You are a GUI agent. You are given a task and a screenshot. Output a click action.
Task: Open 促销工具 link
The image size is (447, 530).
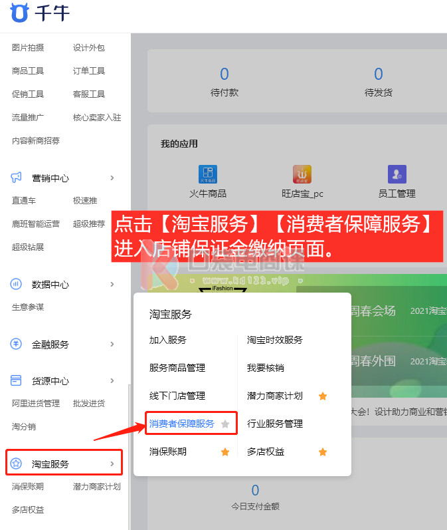28,94
